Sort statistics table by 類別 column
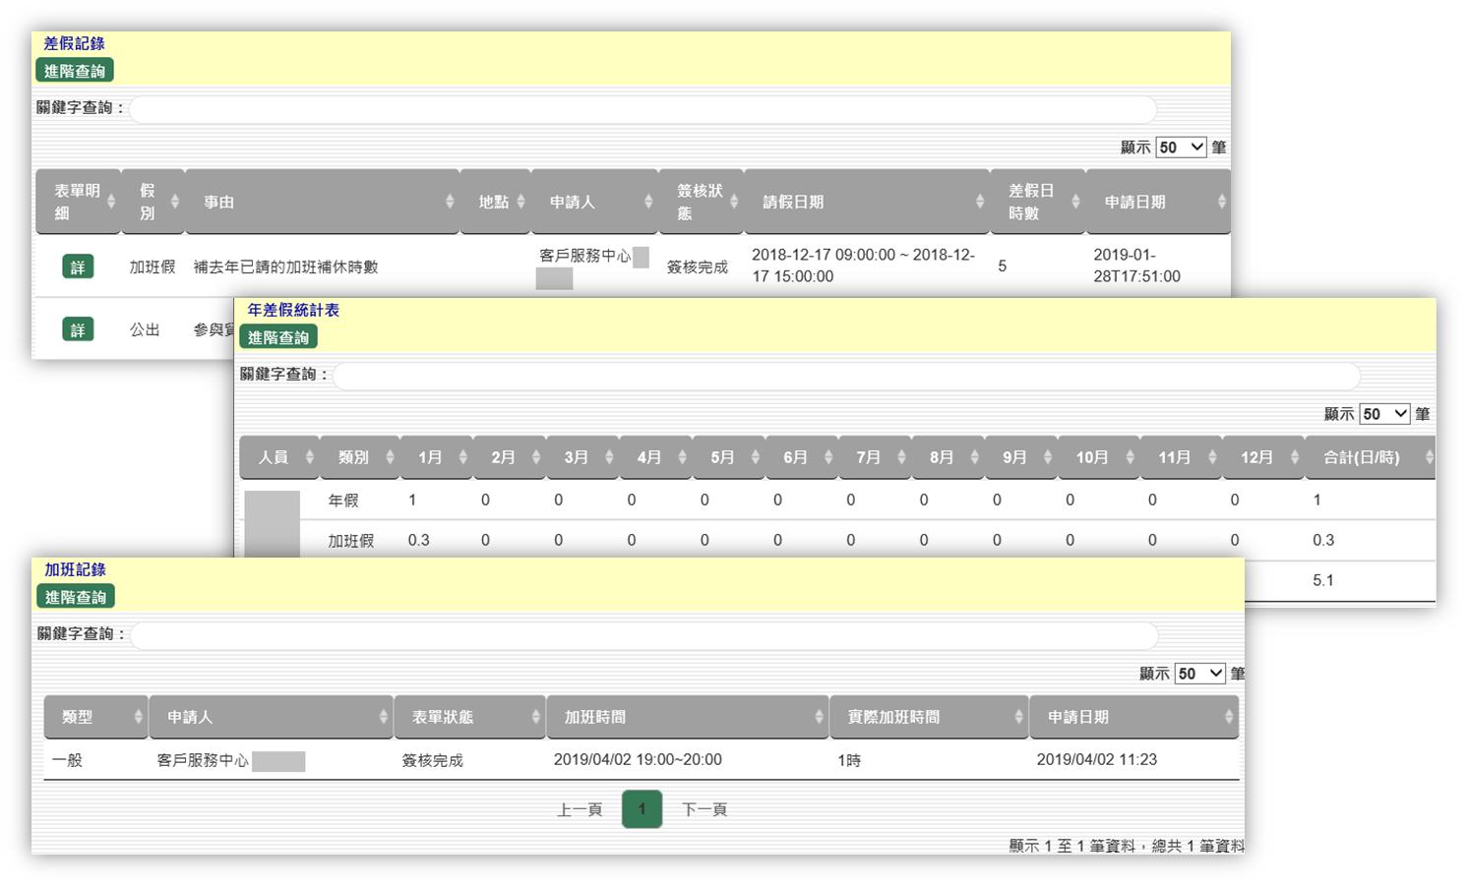1468x886 pixels. tap(360, 457)
